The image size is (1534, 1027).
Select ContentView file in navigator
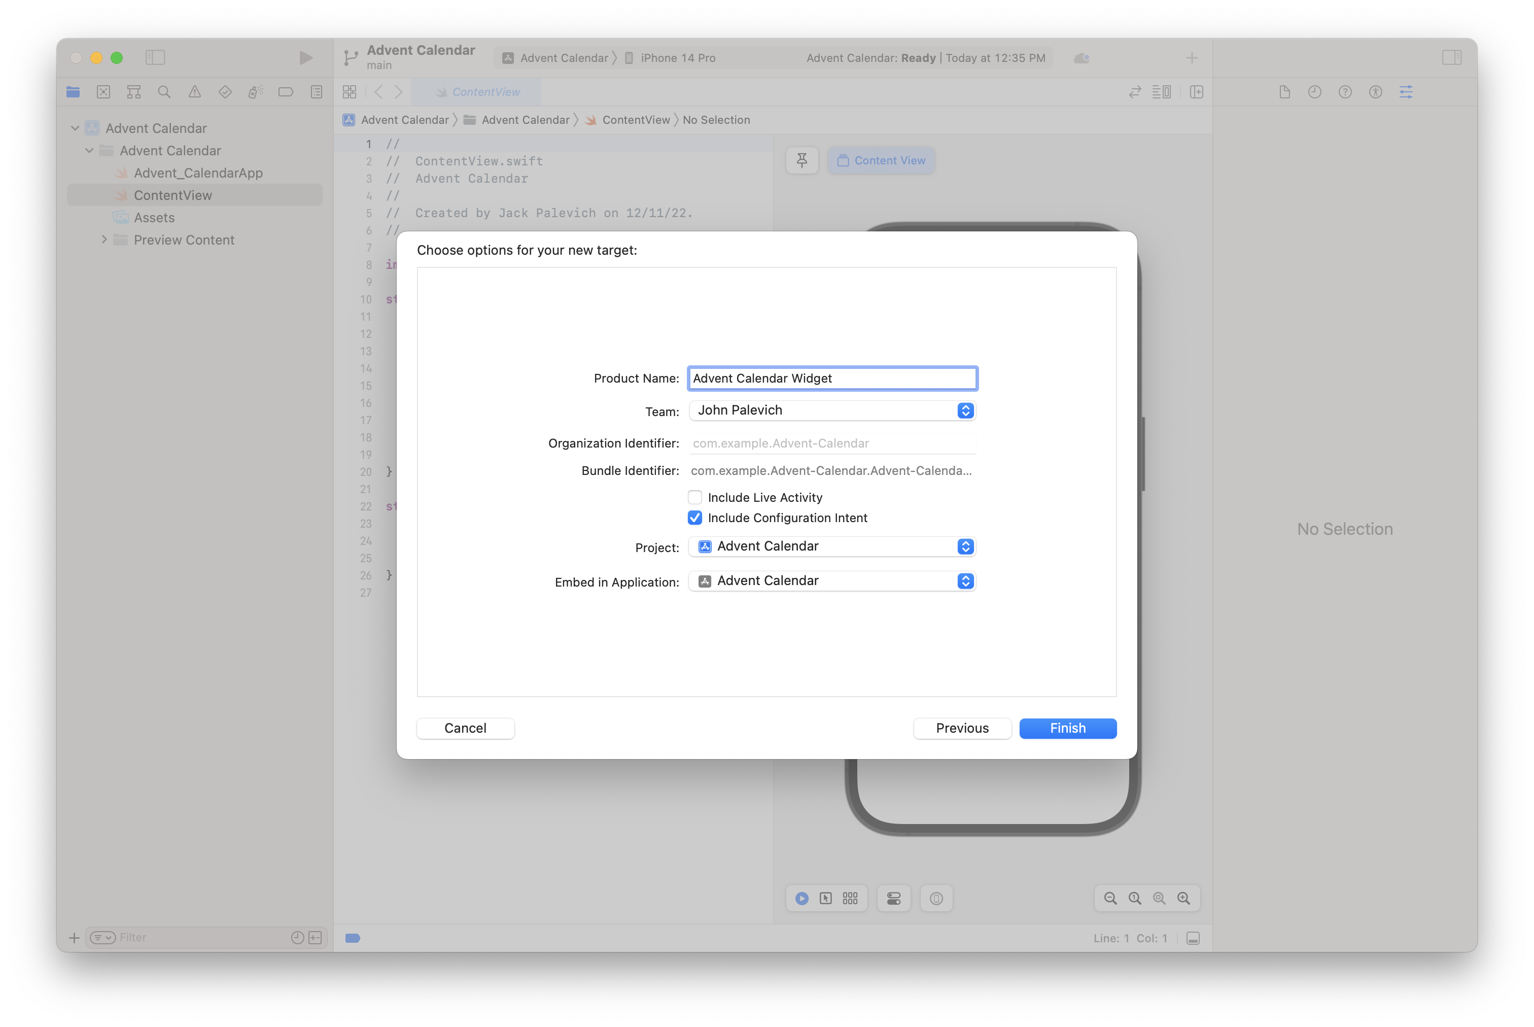[x=195, y=195]
